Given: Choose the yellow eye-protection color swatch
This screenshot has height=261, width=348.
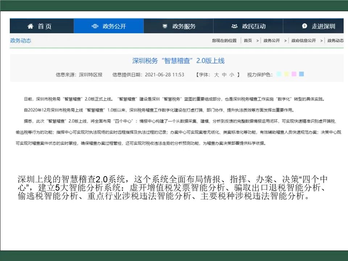Looking at the screenshot, I should pos(286,74).
